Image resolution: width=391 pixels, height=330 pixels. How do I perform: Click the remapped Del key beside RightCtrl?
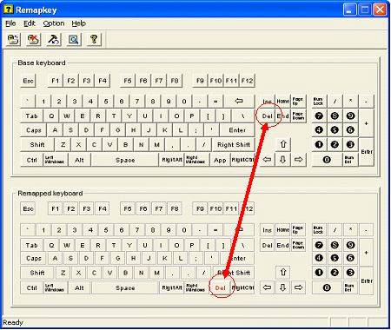tap(220, 287)
